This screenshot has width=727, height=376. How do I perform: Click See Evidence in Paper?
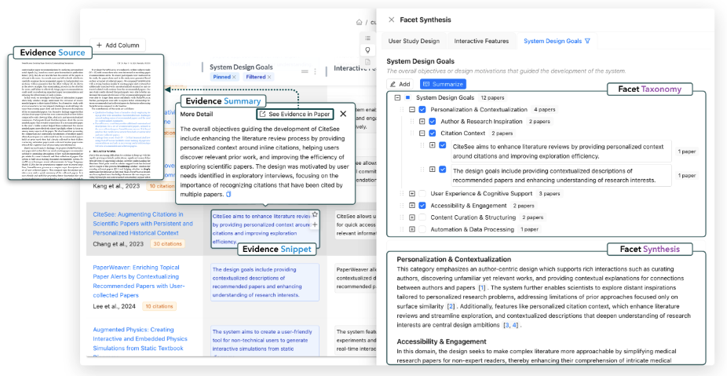click(294, 114)
